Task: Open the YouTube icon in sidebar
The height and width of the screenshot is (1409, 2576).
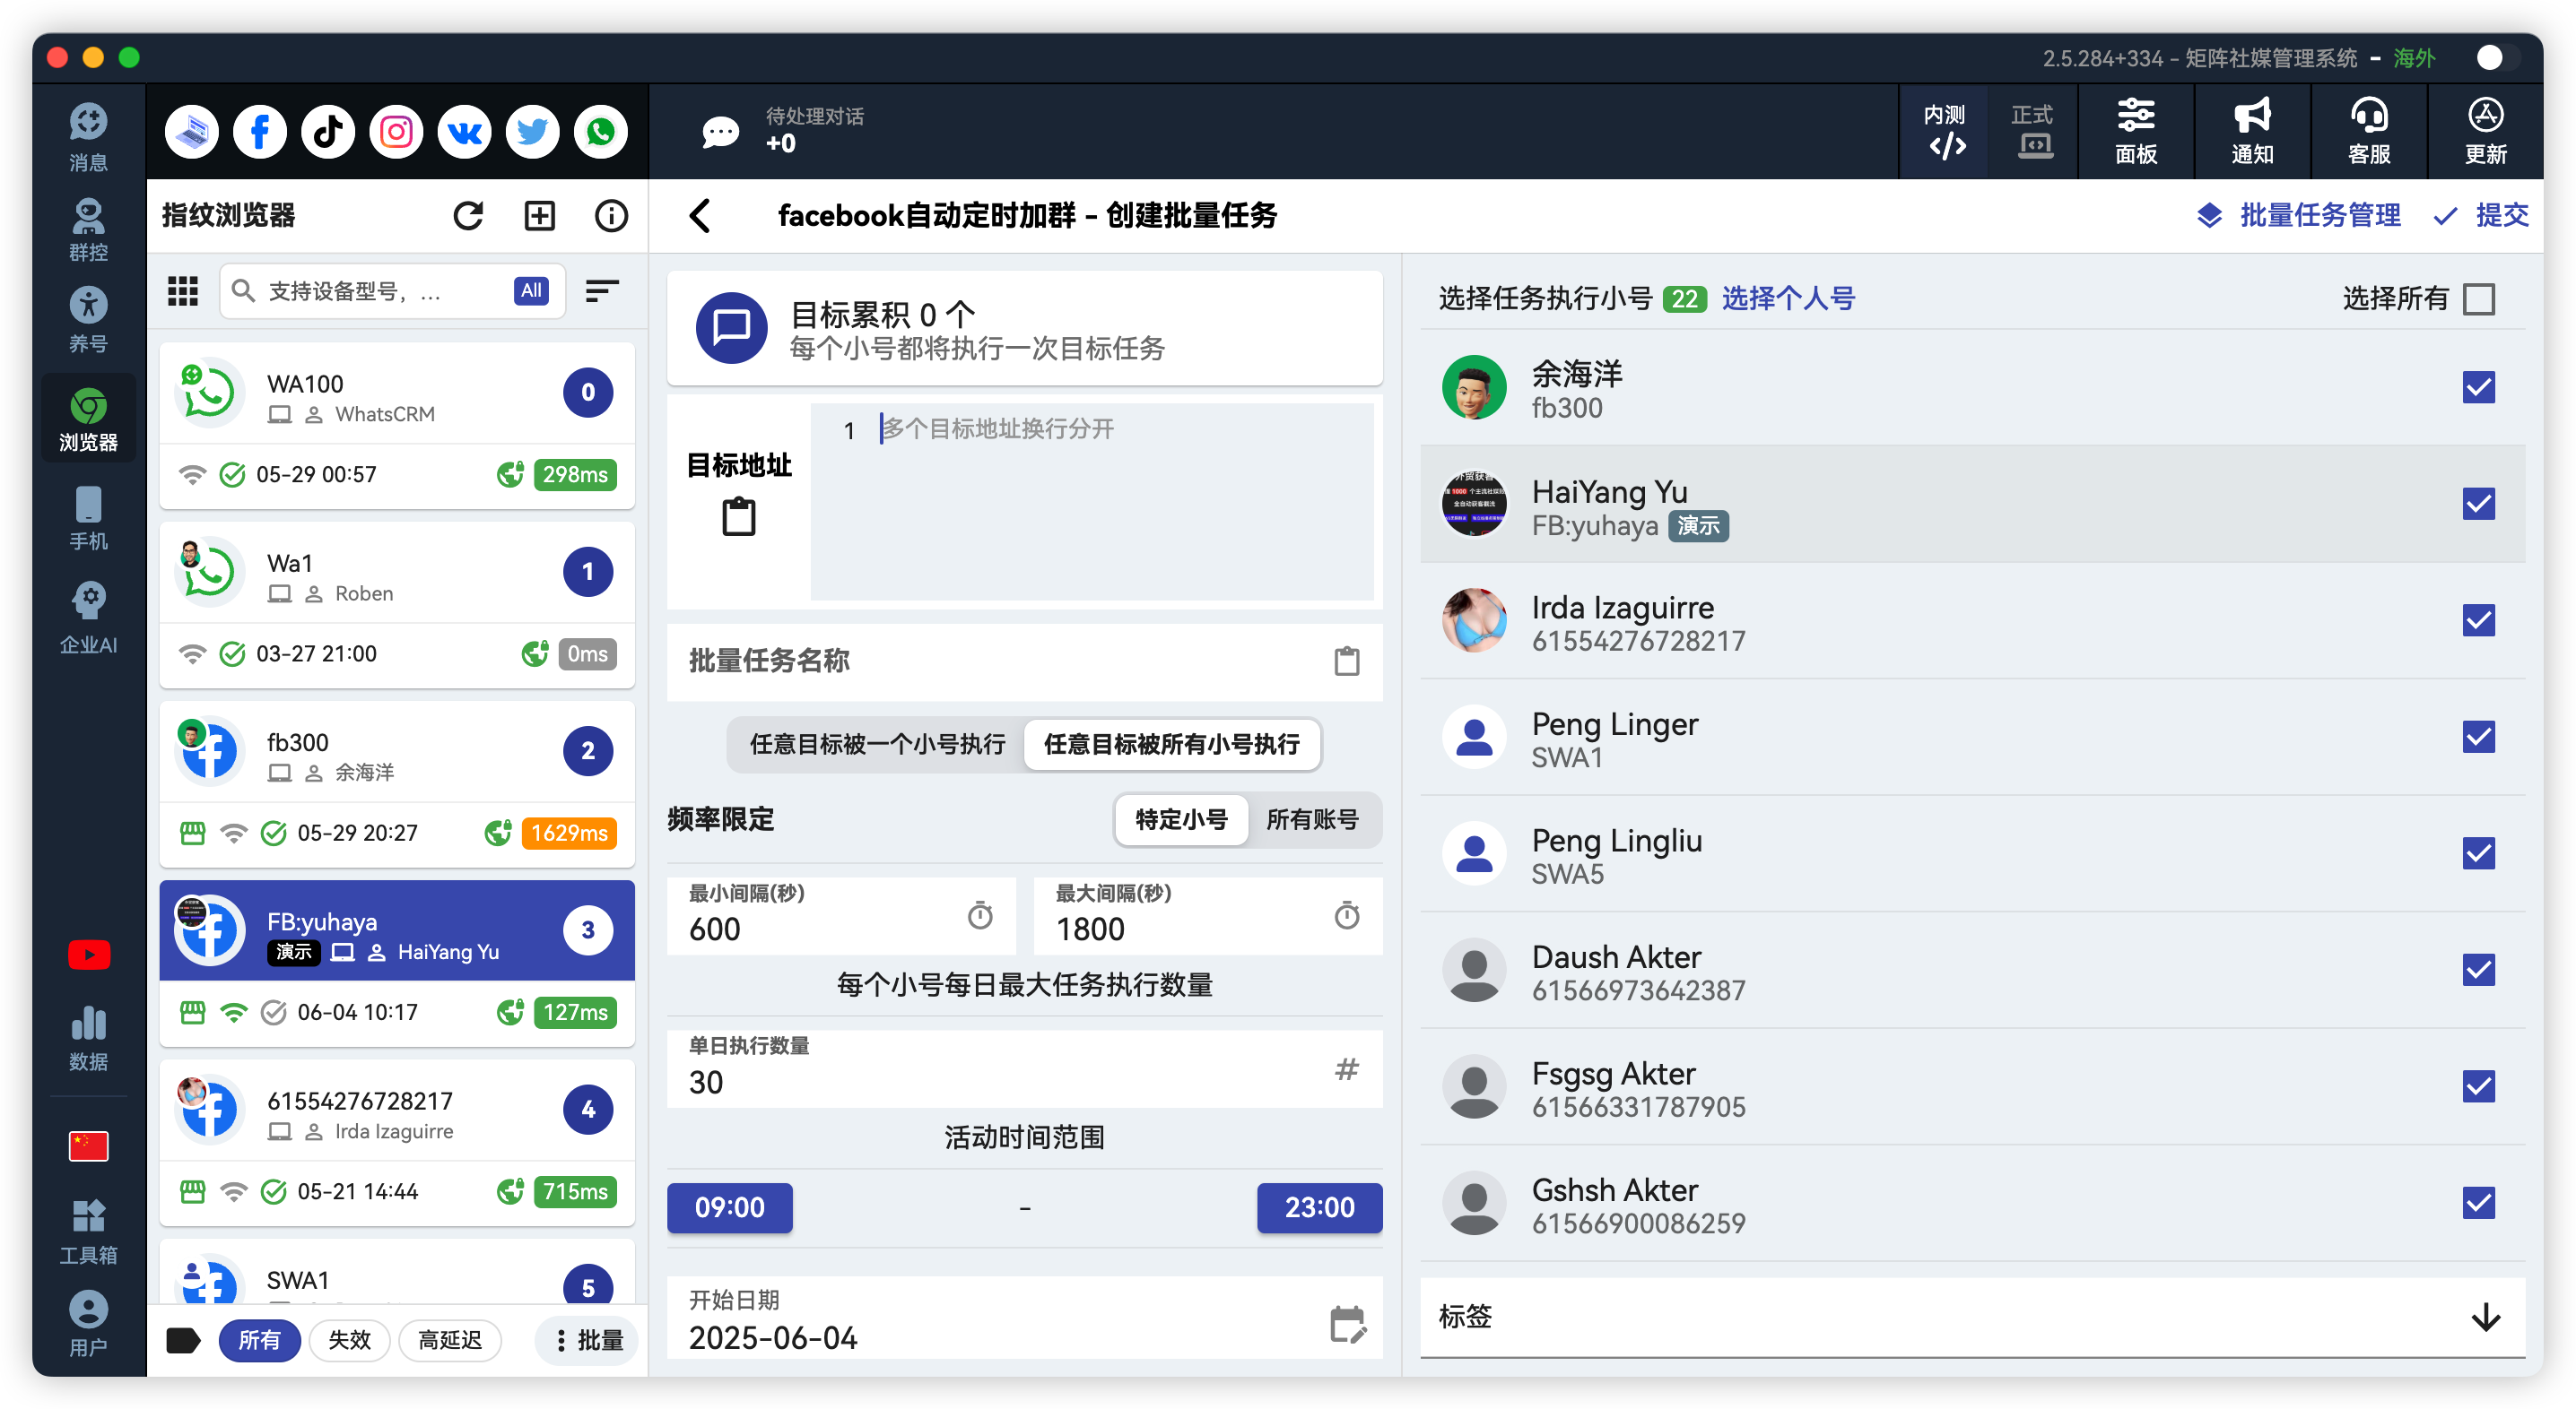Action: (88, 955)
